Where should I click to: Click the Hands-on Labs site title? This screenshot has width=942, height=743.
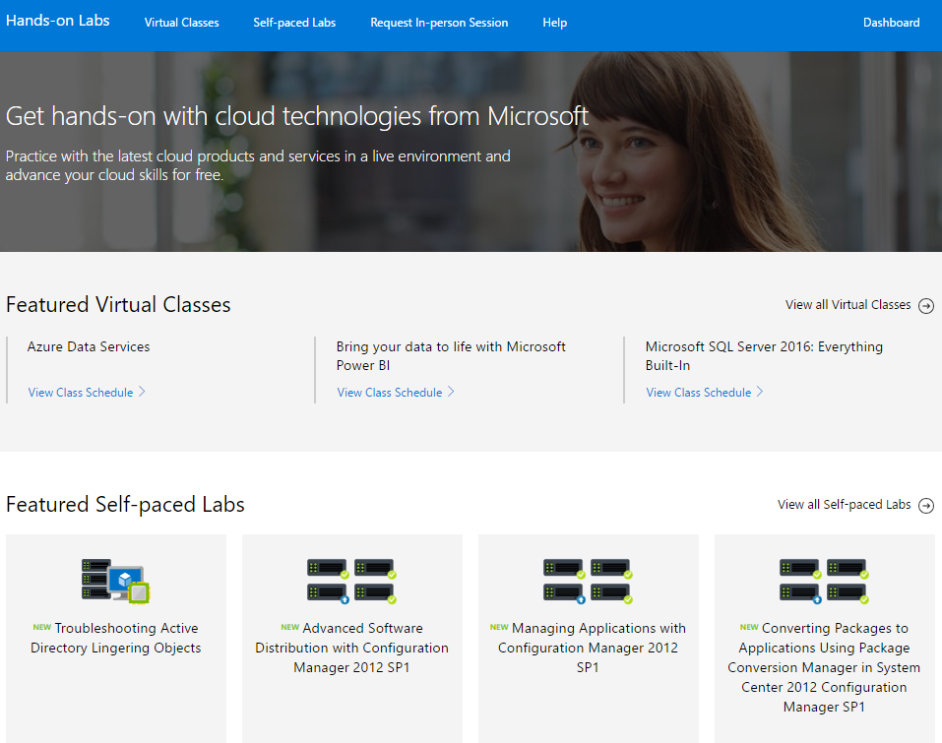pyautogui.click(x=58, y=21)
